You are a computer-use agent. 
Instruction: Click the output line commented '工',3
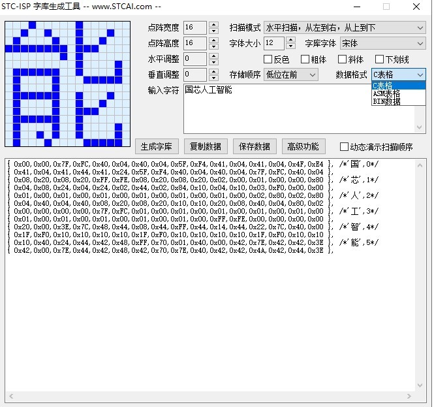(193, 211)
